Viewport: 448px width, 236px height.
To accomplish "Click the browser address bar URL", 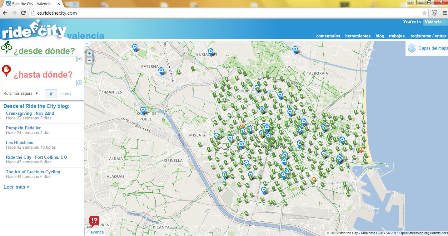I will pyautogui.click(x=57, y=13).
